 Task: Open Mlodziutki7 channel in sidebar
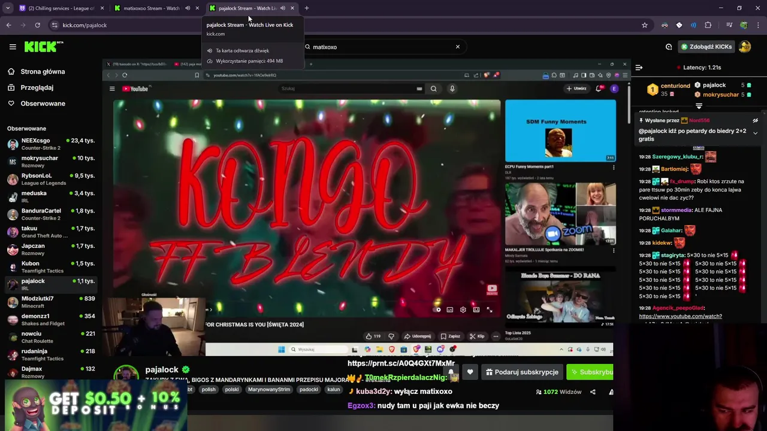(x=51, y=302)
